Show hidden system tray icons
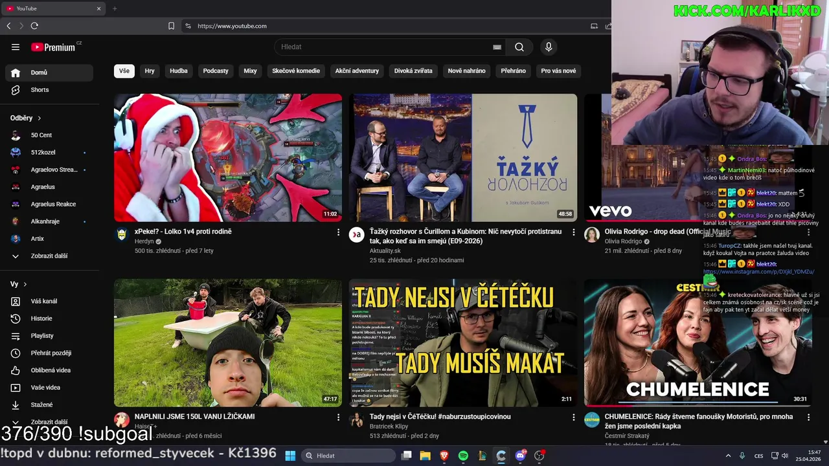Viewport: 829px width, 466px height. pyautogui.click(x=728, y=456)
